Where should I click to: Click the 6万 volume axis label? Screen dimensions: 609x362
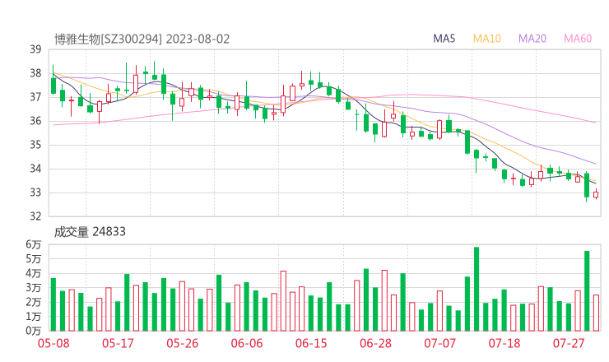click(34, 244)
